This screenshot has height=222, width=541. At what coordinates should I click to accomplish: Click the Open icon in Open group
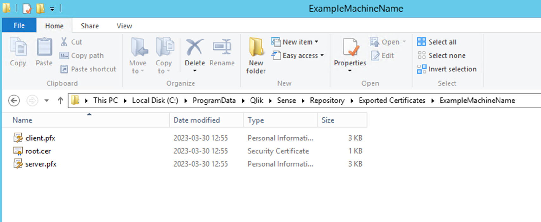(374, 42)
